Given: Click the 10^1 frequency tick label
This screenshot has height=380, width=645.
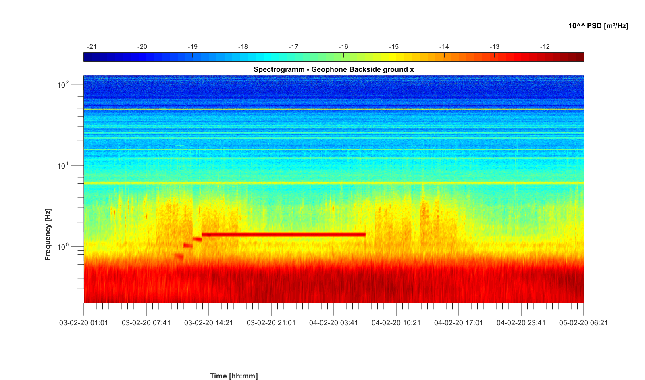Looking at the screenshot, I should click(x=63, y=166).
